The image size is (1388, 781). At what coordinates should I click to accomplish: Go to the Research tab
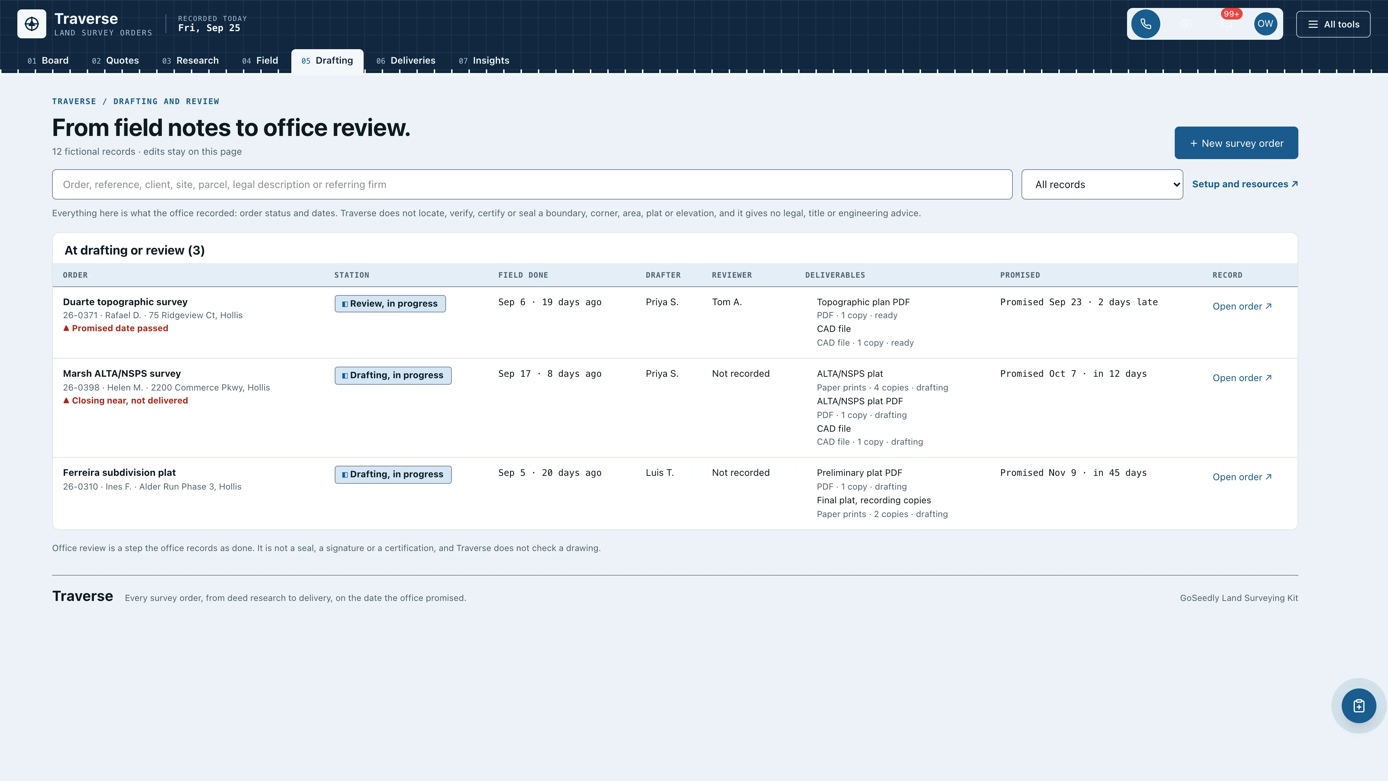(190, 60)
